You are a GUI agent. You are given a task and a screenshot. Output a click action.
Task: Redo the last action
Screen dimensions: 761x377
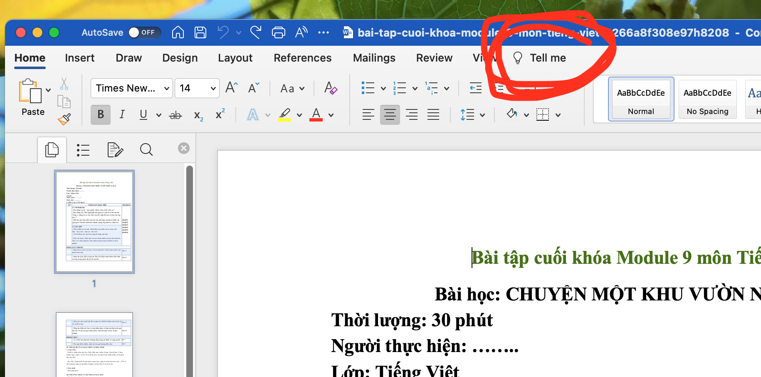tap(256, 32)
